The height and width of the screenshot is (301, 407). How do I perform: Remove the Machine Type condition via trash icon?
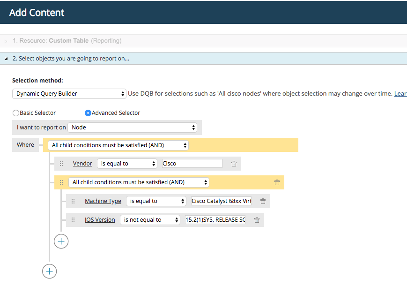pyautogui.click(x=263, y=201)
